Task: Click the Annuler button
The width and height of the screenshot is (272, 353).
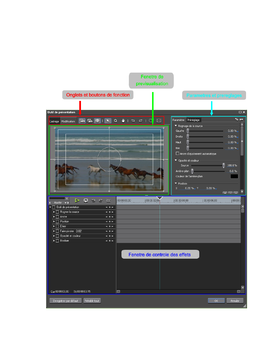Action: (x=235, y=301)
